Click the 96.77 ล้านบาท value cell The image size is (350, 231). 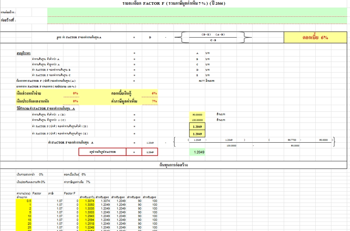tap(204, 80)
